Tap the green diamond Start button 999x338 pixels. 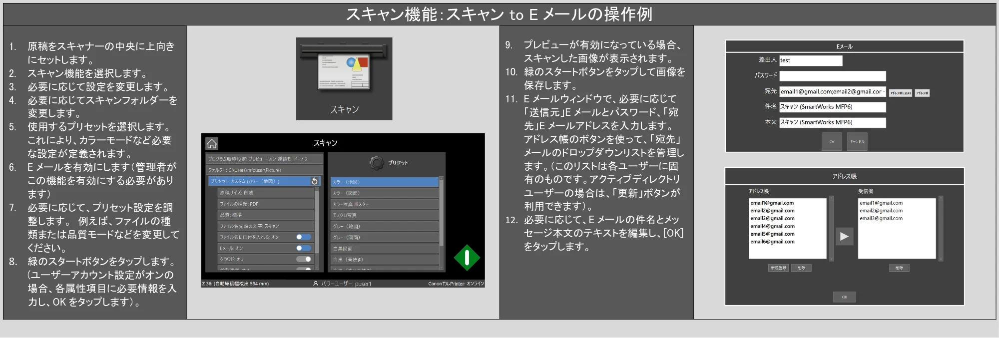click(467, 258)
